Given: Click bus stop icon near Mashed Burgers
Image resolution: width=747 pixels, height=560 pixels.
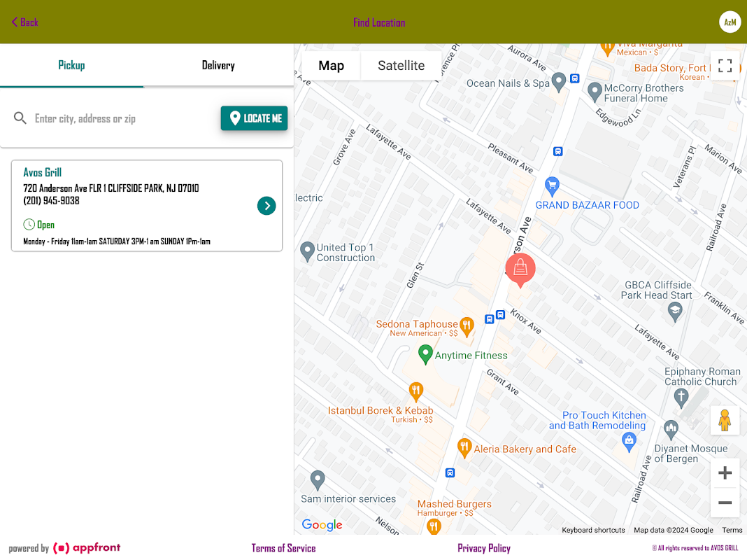Looking at the screenshot, I should 450,472.
